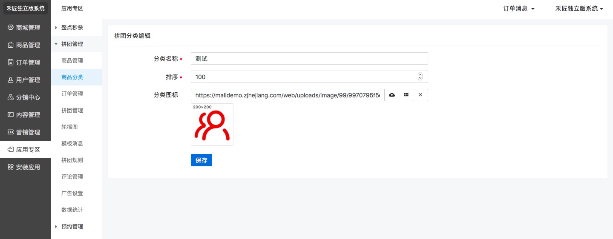The image size is (613, 239).
Task: Open 安装应用 in the dark sidebar
Action: tap(26, 167)
